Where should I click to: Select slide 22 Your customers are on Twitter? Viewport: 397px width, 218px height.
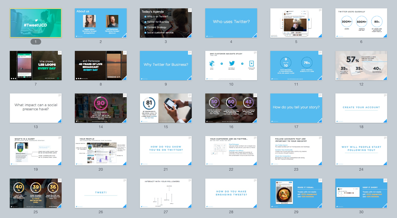pos(231,151)
